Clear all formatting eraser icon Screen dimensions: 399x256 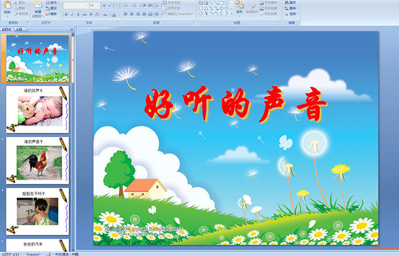pyautogui.click(x=117, y=5)
